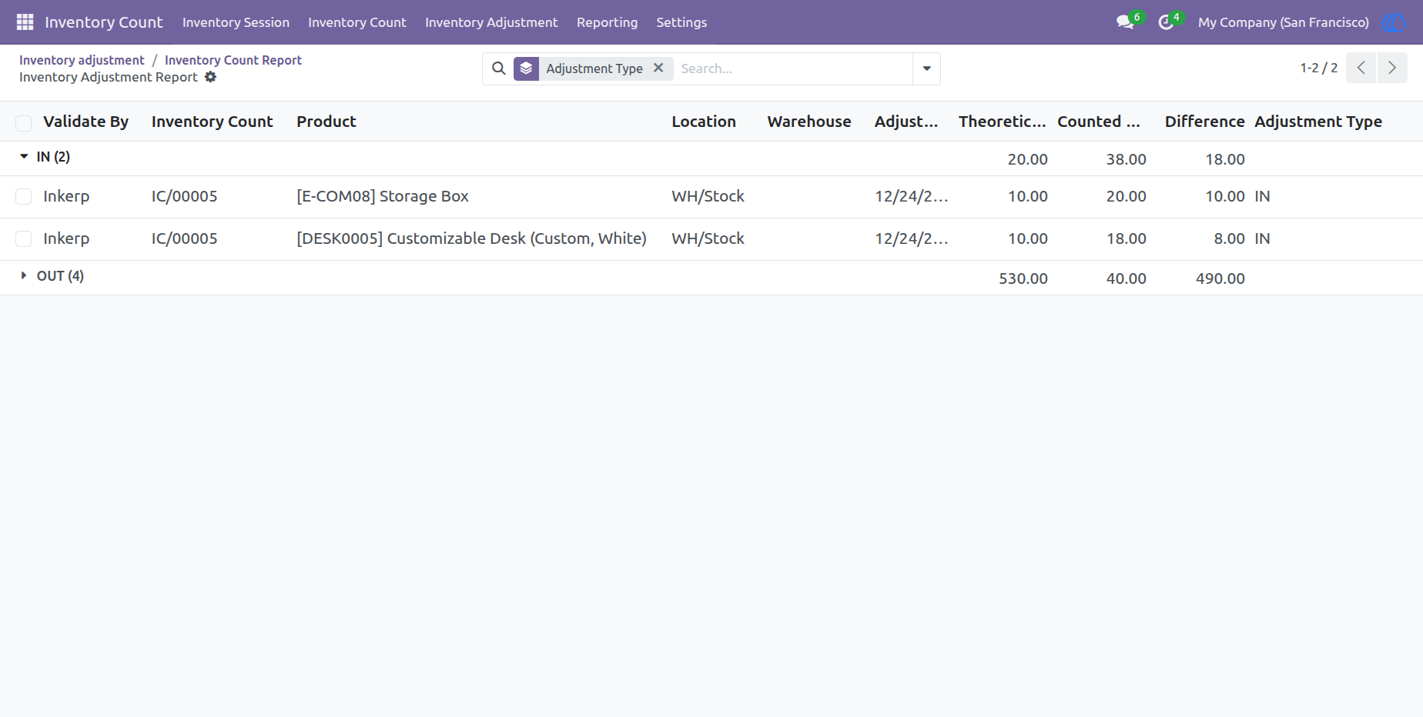The height and width of the screenshot is (717, 1423).
Task: Sort by Product column header
Action: (x=326, y=122)
